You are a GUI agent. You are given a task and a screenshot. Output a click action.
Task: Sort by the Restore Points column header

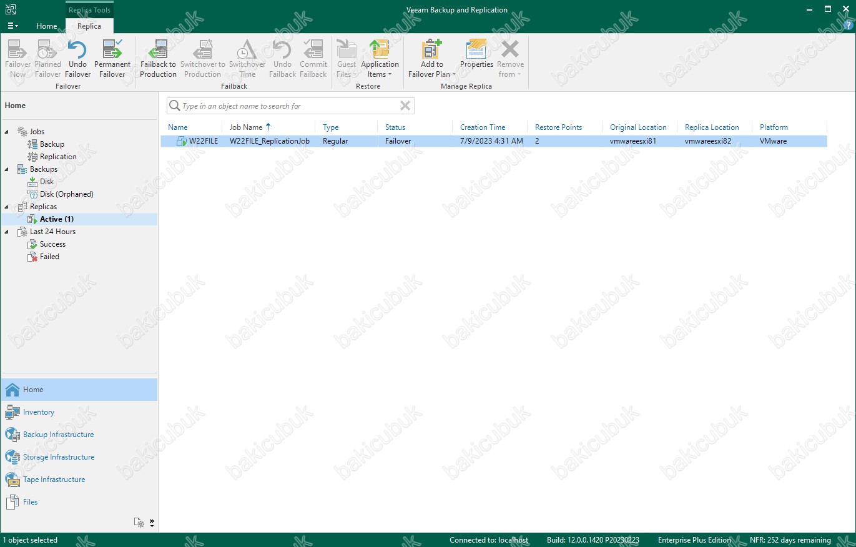(x=558, y=127)
